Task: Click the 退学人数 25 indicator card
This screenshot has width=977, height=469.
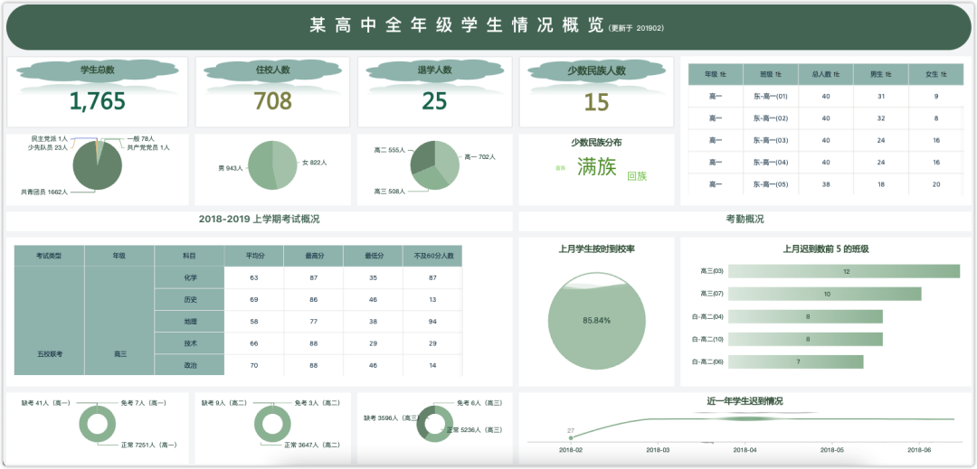Action: coord(434,92)
